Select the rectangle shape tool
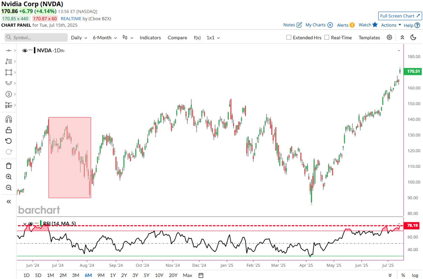Viewport: 423px width, 279px height. pos(9,72)
